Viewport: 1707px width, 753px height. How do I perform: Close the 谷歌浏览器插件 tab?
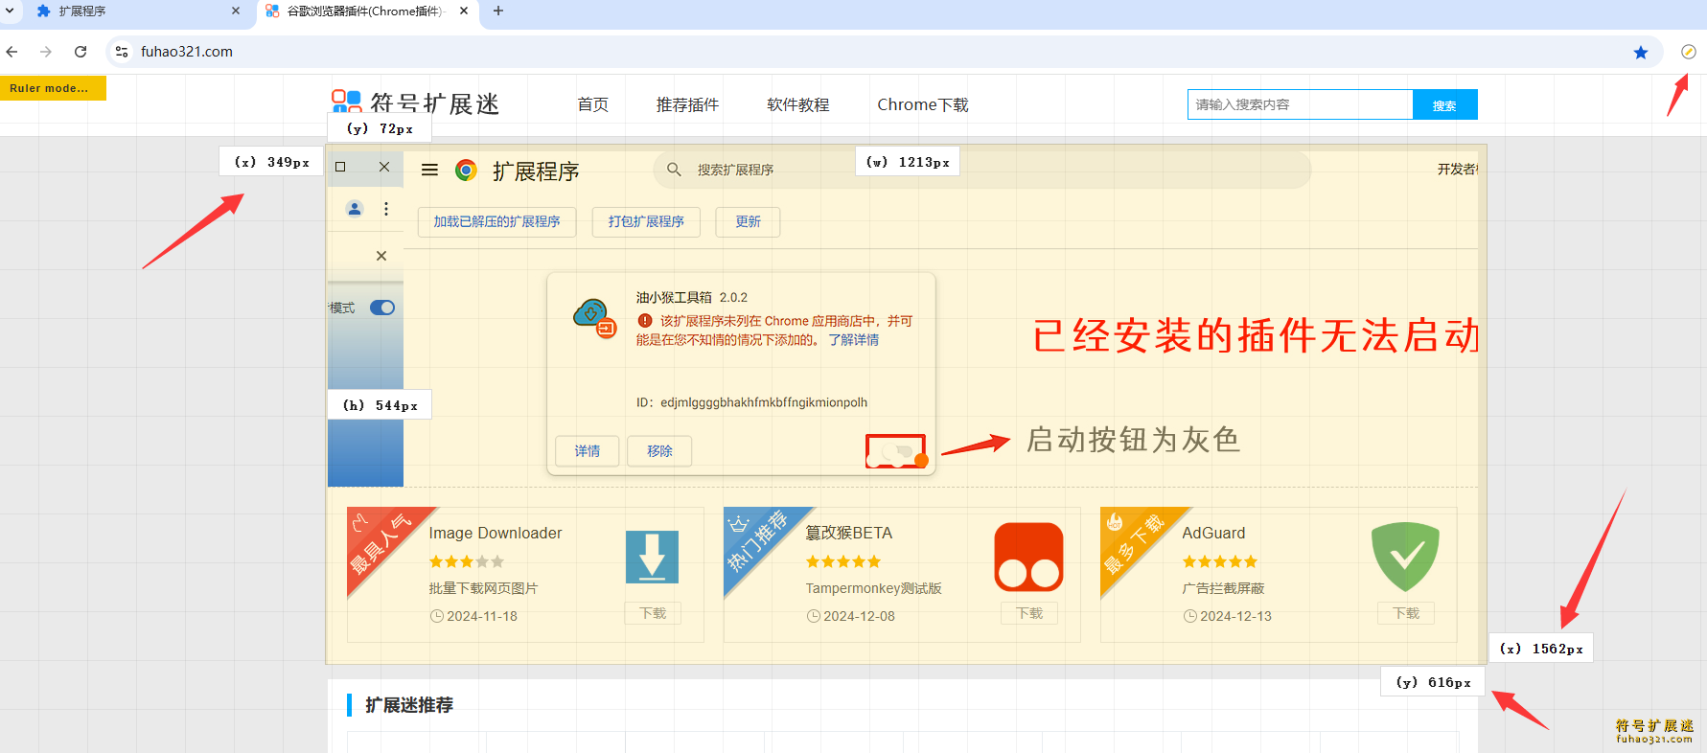[464, 11]
